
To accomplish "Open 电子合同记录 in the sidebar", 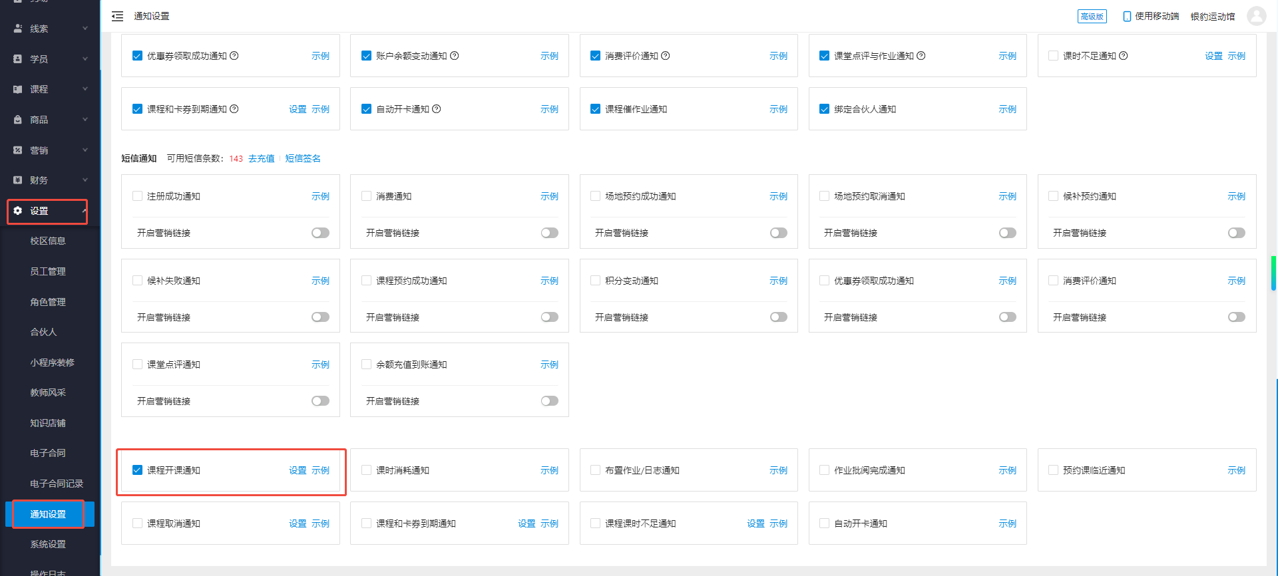I will [x=57, y=484].
